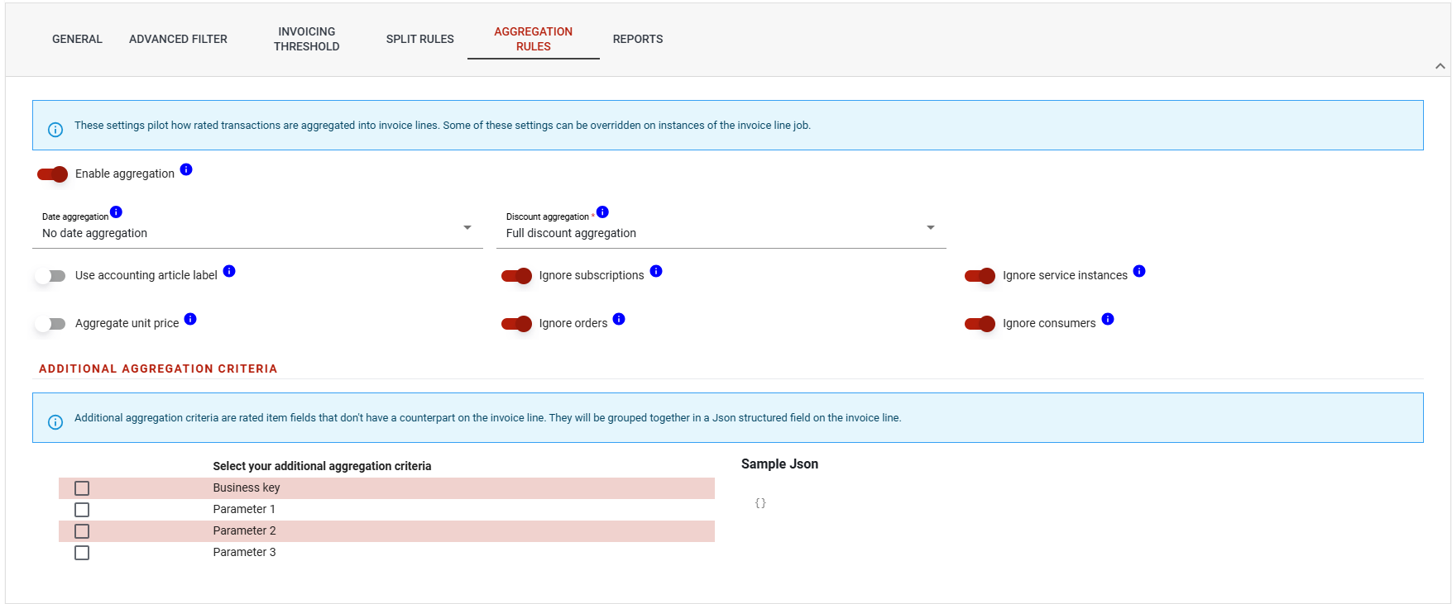Click info icon beside Ignore service instances
1452x604 pixels.
(x=1139, y=271)
